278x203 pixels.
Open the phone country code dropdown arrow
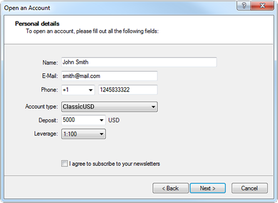90,90
